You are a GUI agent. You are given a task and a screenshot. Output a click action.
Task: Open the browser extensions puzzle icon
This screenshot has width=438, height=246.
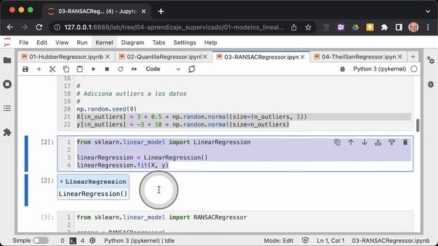tap(385, 27)
